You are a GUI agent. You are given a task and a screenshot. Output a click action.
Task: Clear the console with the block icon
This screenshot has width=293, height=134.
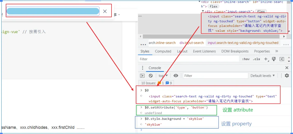[151, 76]
